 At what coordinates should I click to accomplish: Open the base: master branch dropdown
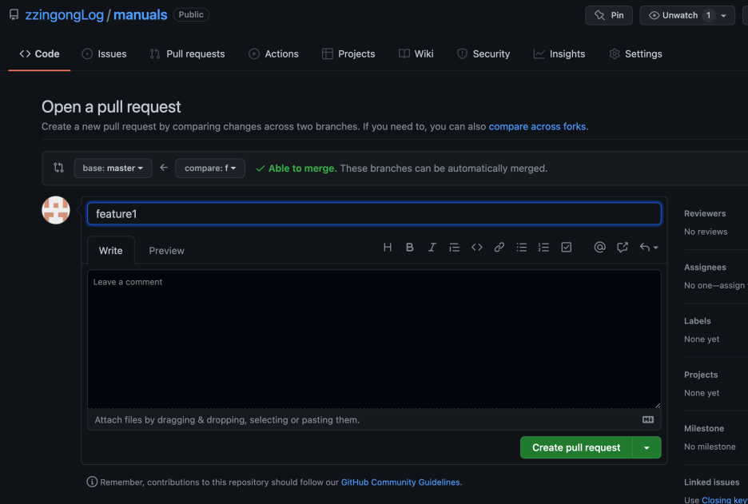pos(113,168)
